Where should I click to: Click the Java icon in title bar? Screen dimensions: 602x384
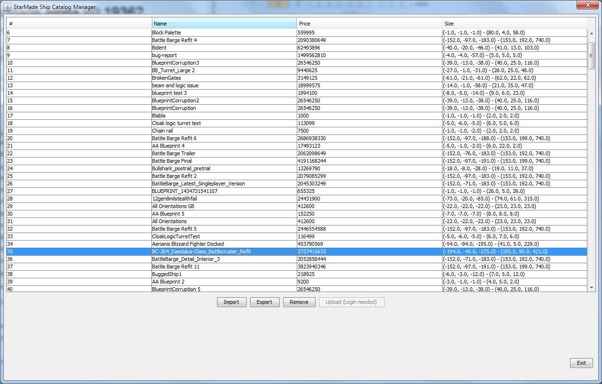[8, 7]
